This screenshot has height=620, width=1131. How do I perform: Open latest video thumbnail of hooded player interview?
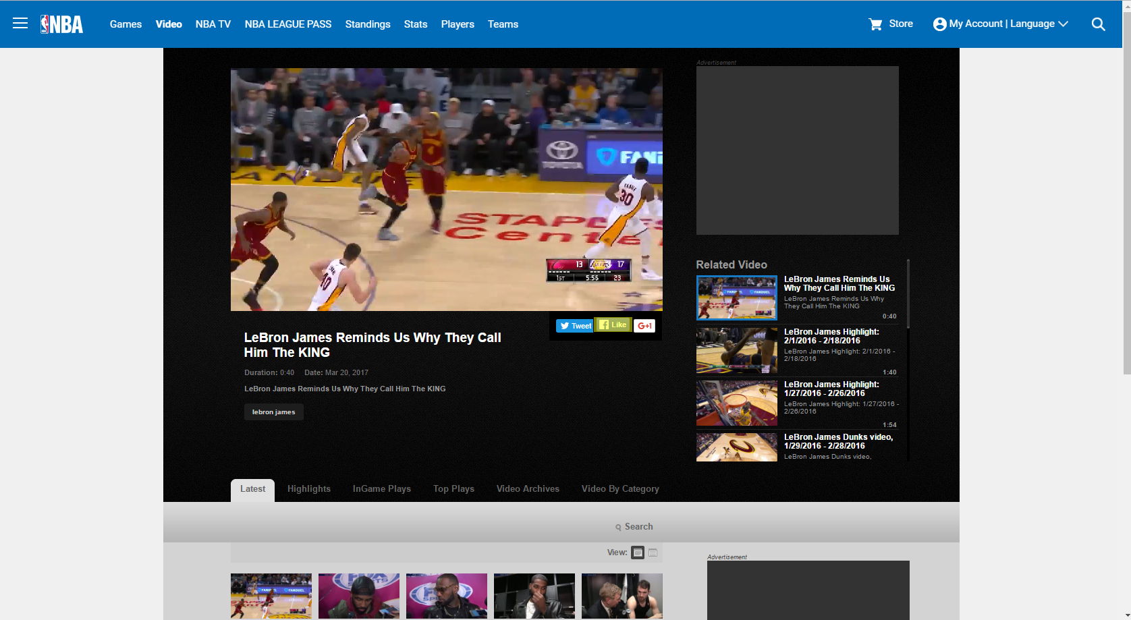tap(359, 596)
